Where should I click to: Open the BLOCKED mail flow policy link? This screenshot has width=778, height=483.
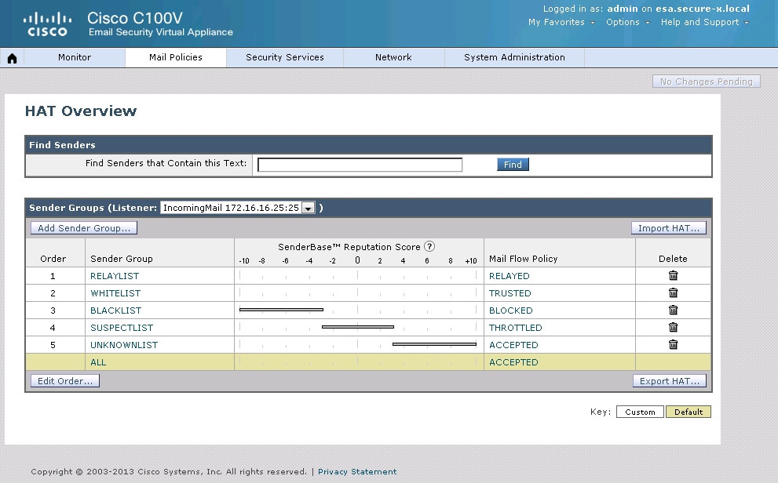(510, 310)
